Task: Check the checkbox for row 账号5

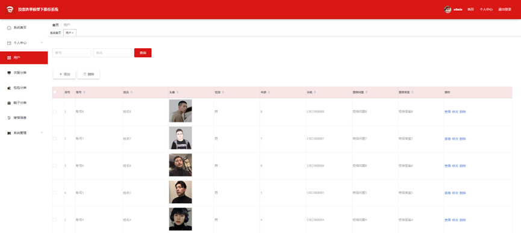Action: (x=55, y=193)
